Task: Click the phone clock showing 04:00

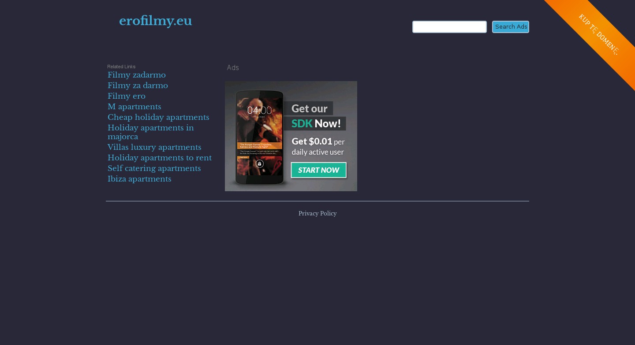Action: coord(259,110)
